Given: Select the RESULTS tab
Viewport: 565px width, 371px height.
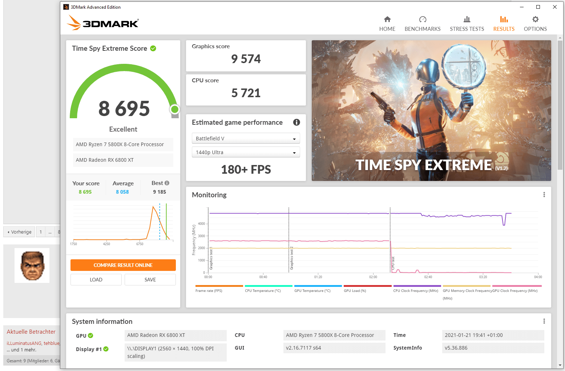Looking at the screenshot, I should click(504, 24).
